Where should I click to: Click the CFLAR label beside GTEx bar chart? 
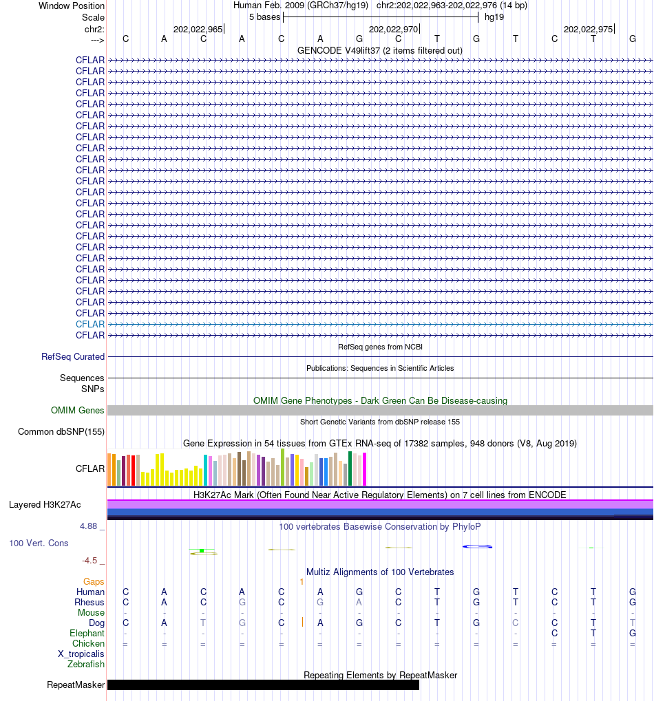(90, 468)
